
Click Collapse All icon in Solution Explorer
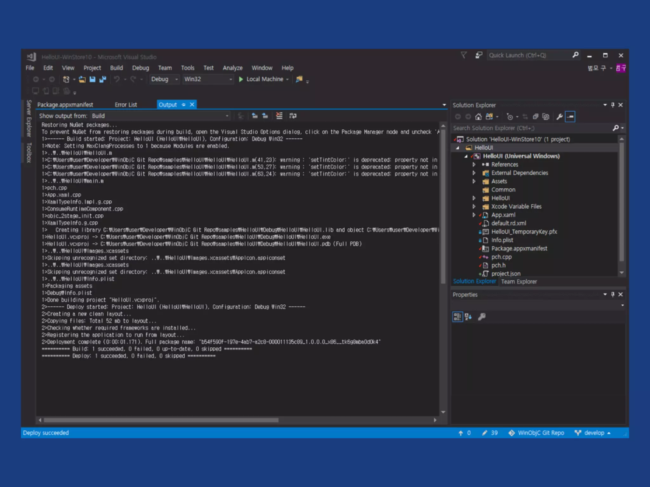tap(536, 117)
